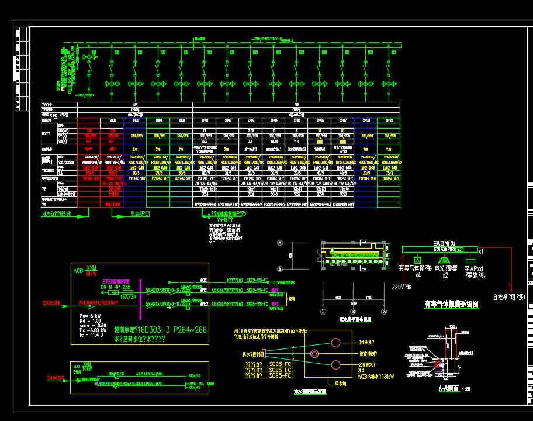Select the 引至APE1 label below the table
This screenshot has width=533, height=421.
pyautogui.click(x=140, y=213)
